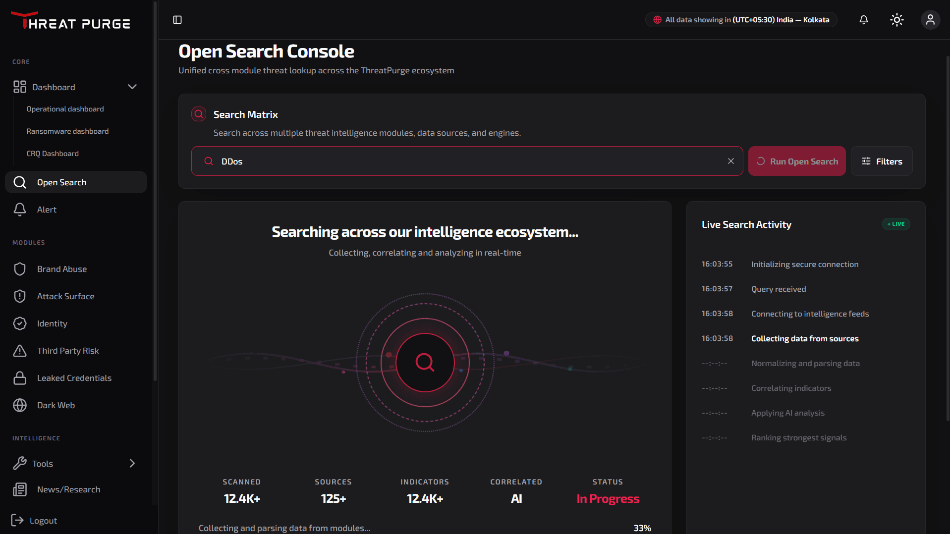This screenshot has height=534, width=950.
Task: Click the search query input field
Action: tap(467, 161)
